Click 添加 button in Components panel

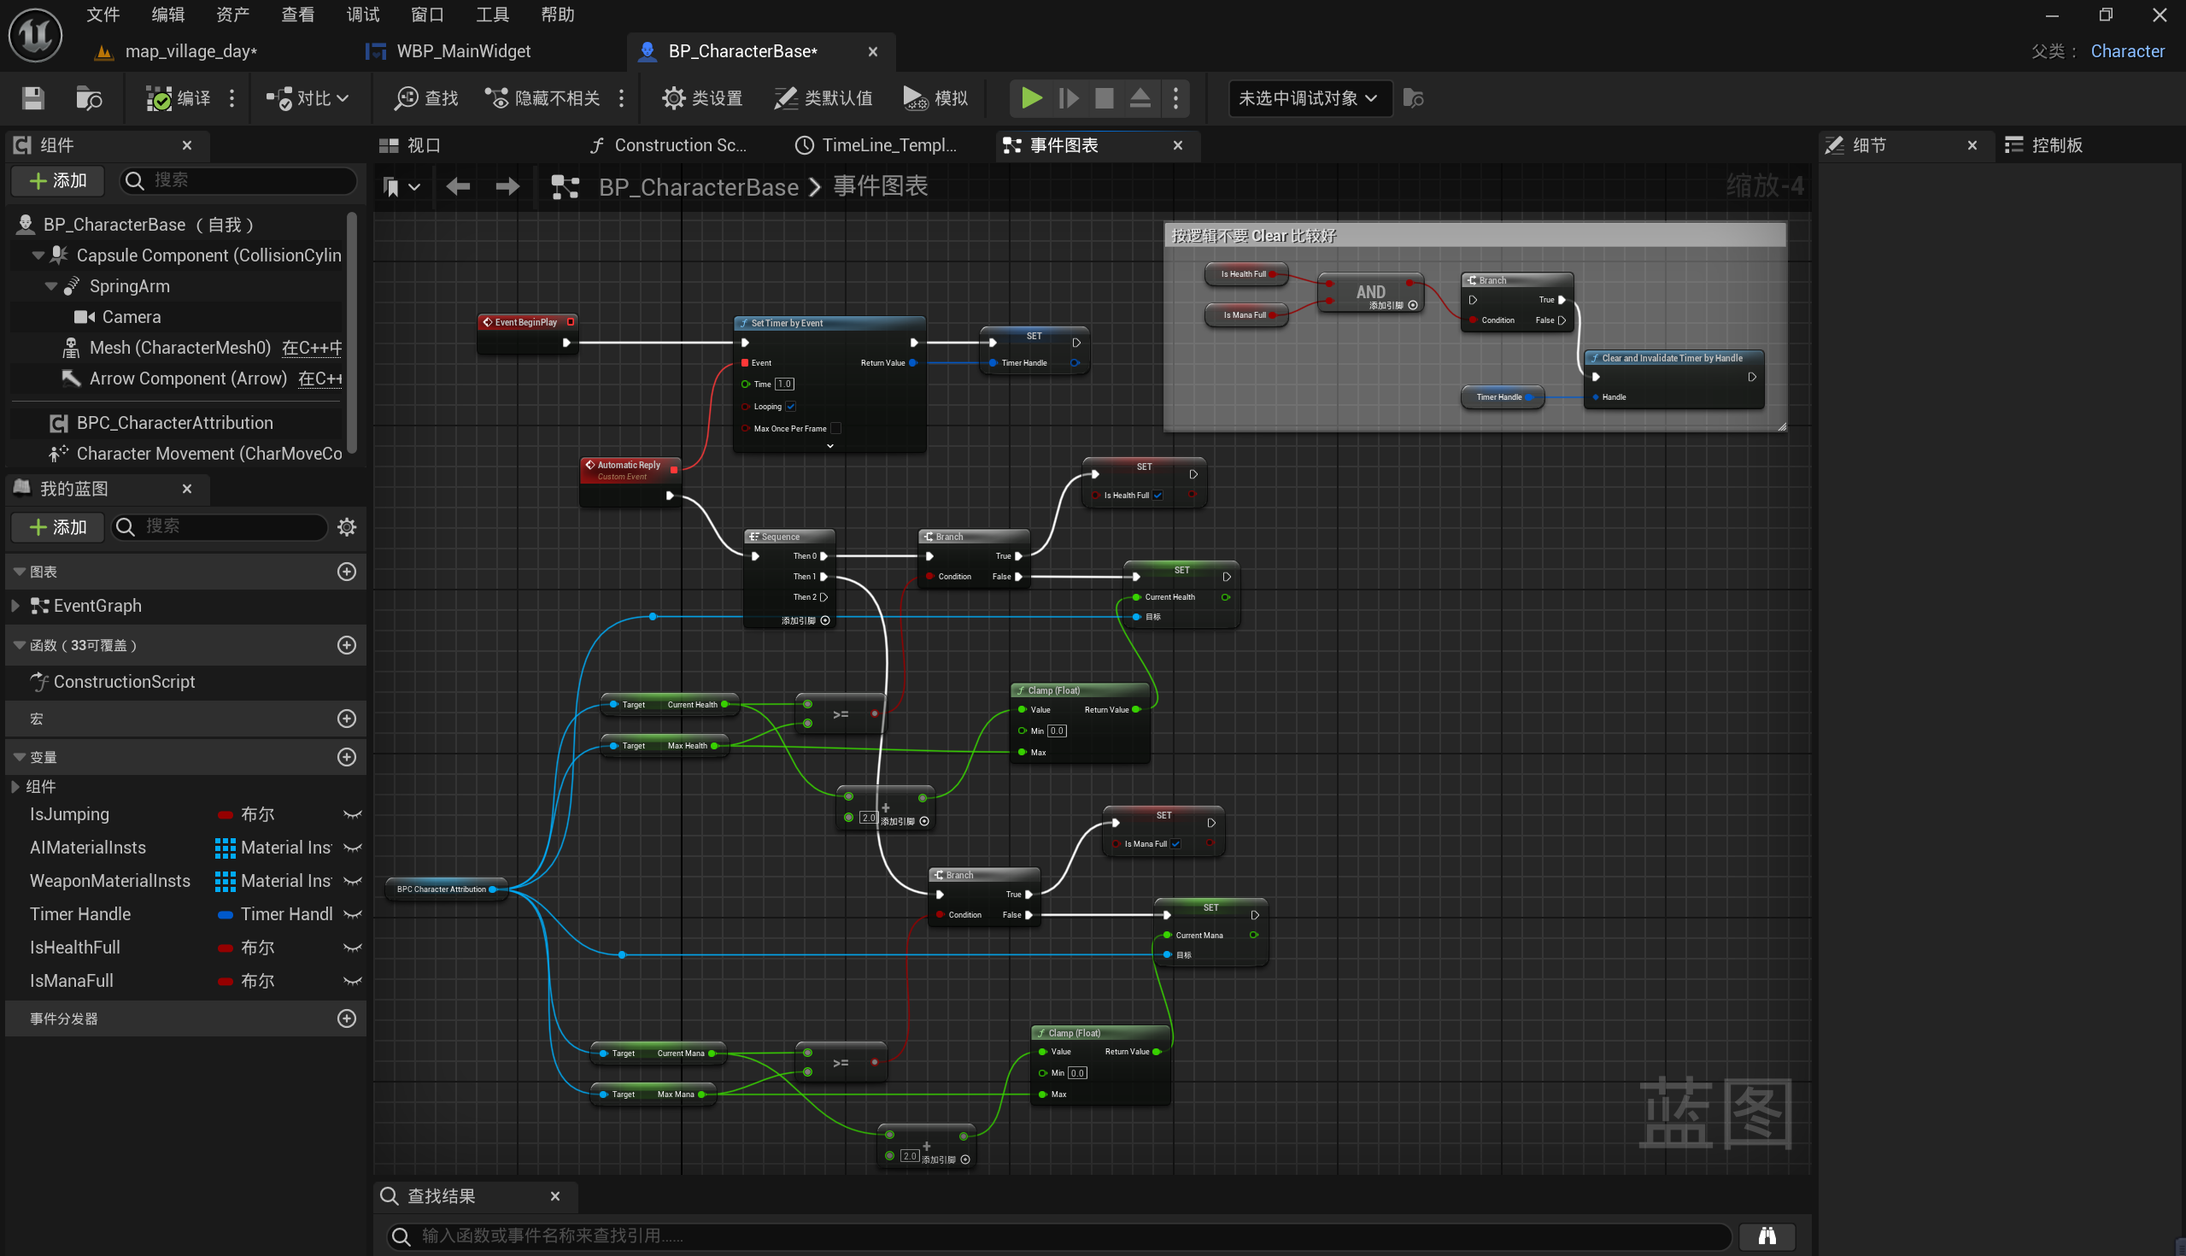tap(58, 180)
